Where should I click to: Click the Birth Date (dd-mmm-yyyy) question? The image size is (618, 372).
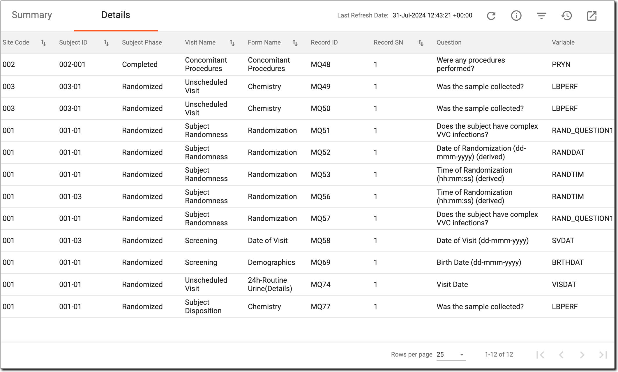coord(479,263)
